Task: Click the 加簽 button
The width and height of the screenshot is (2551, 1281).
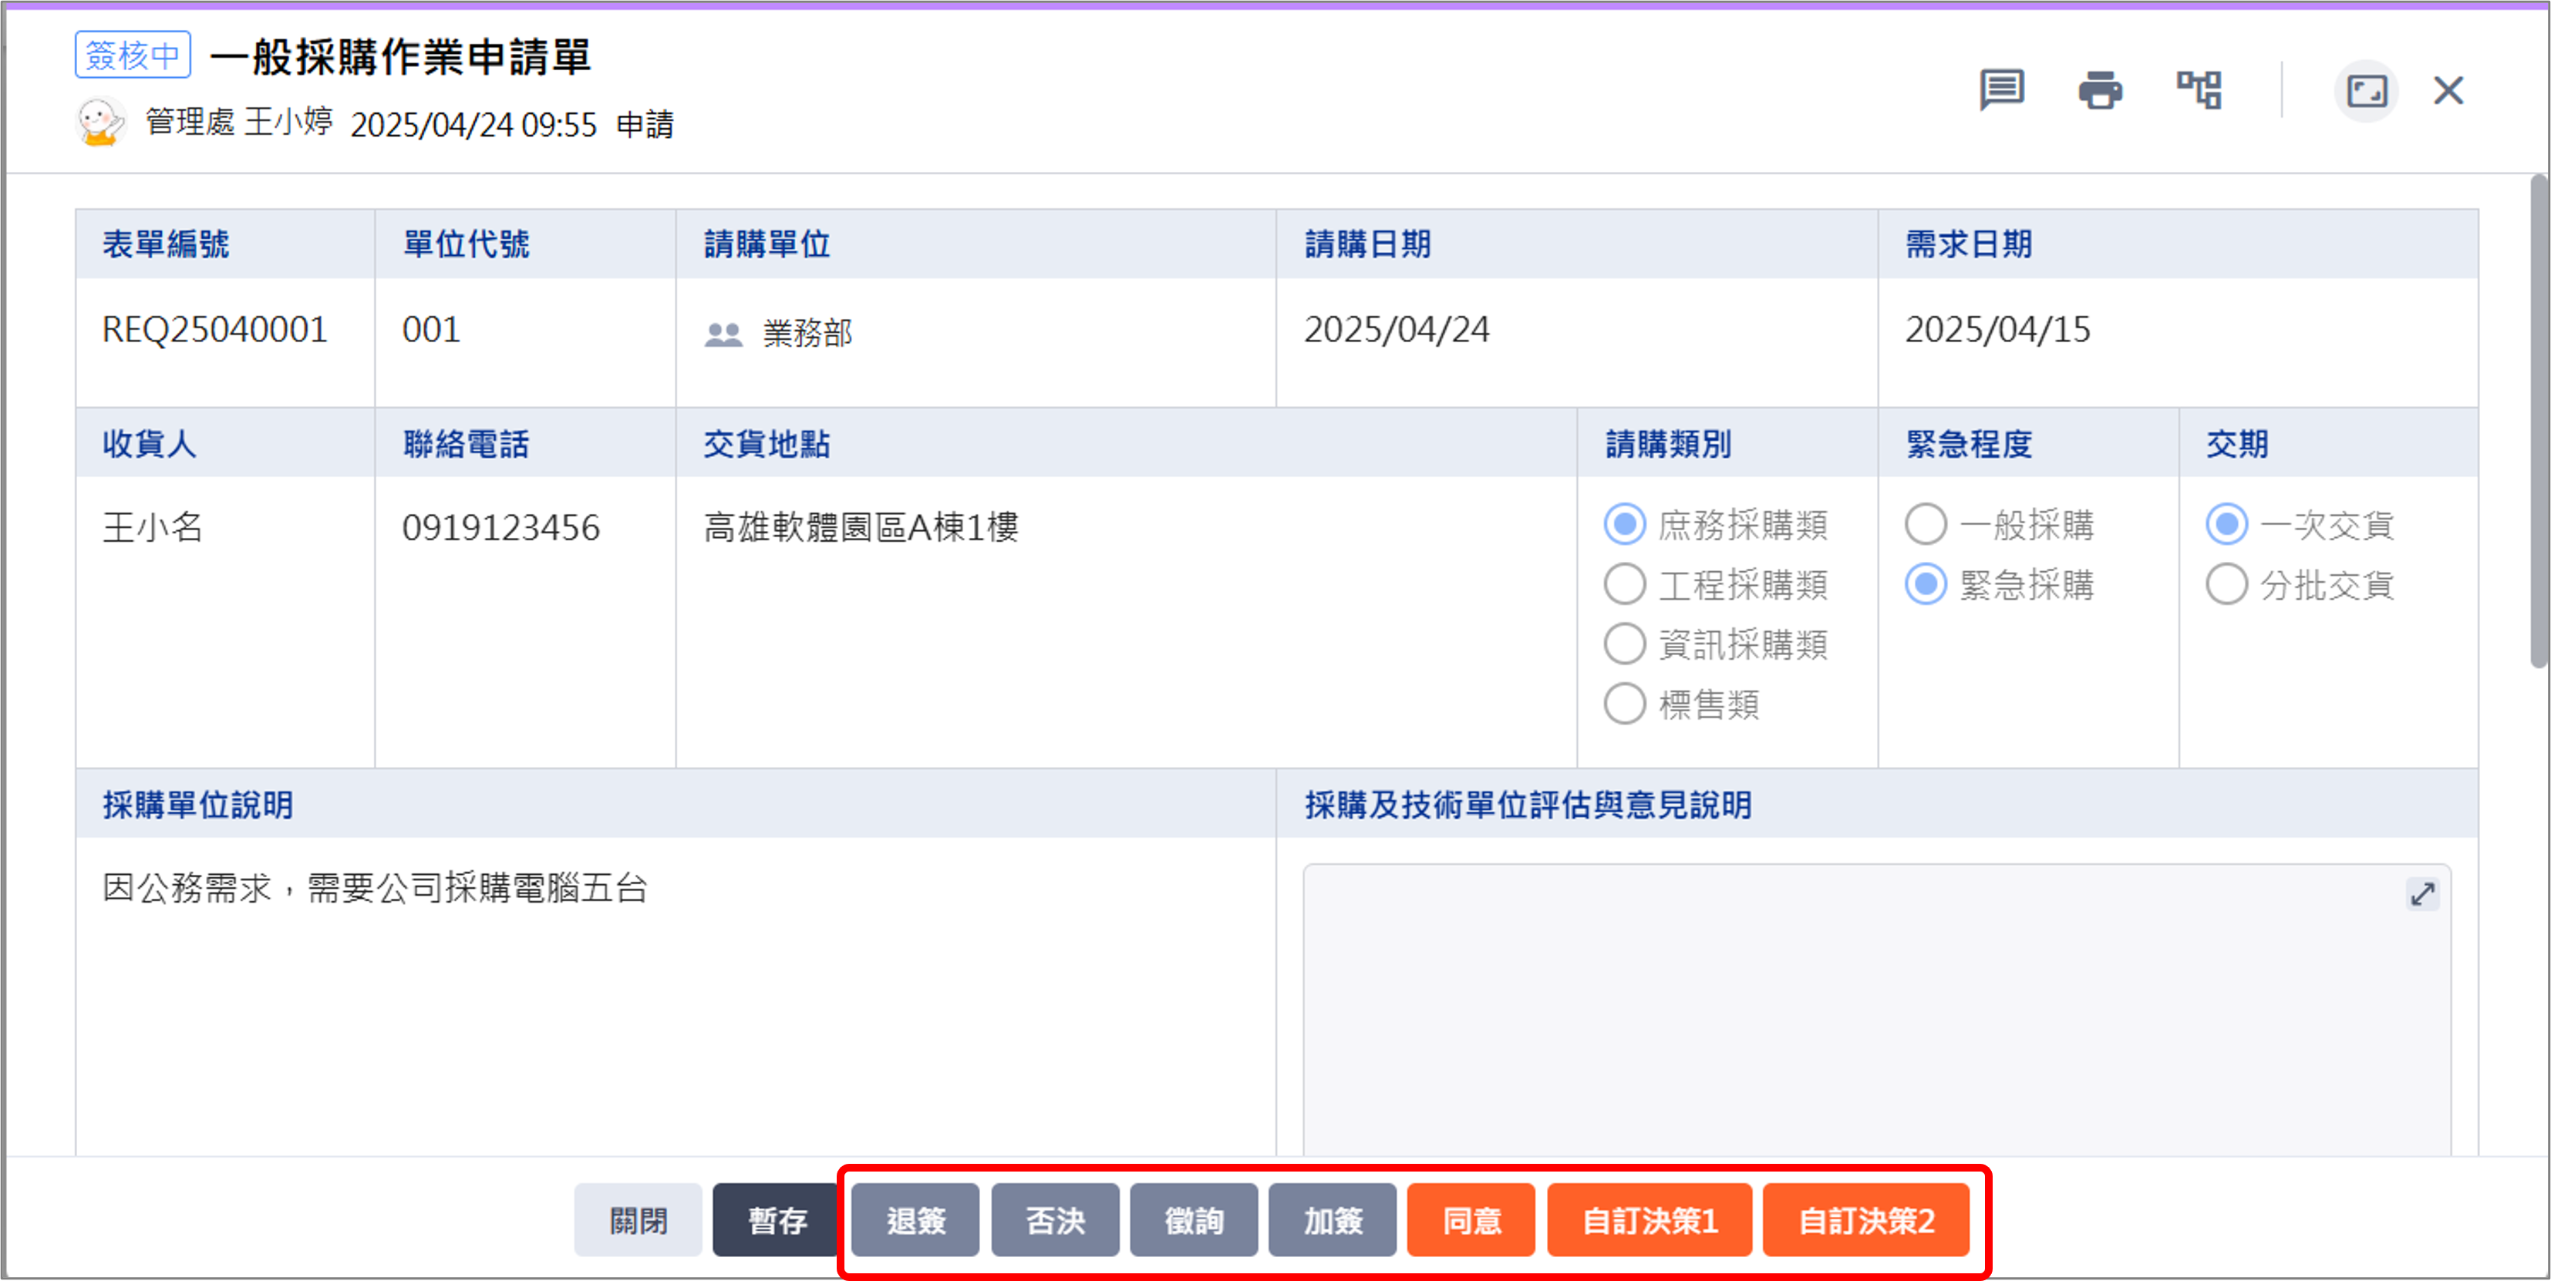Action: 1333,1219
